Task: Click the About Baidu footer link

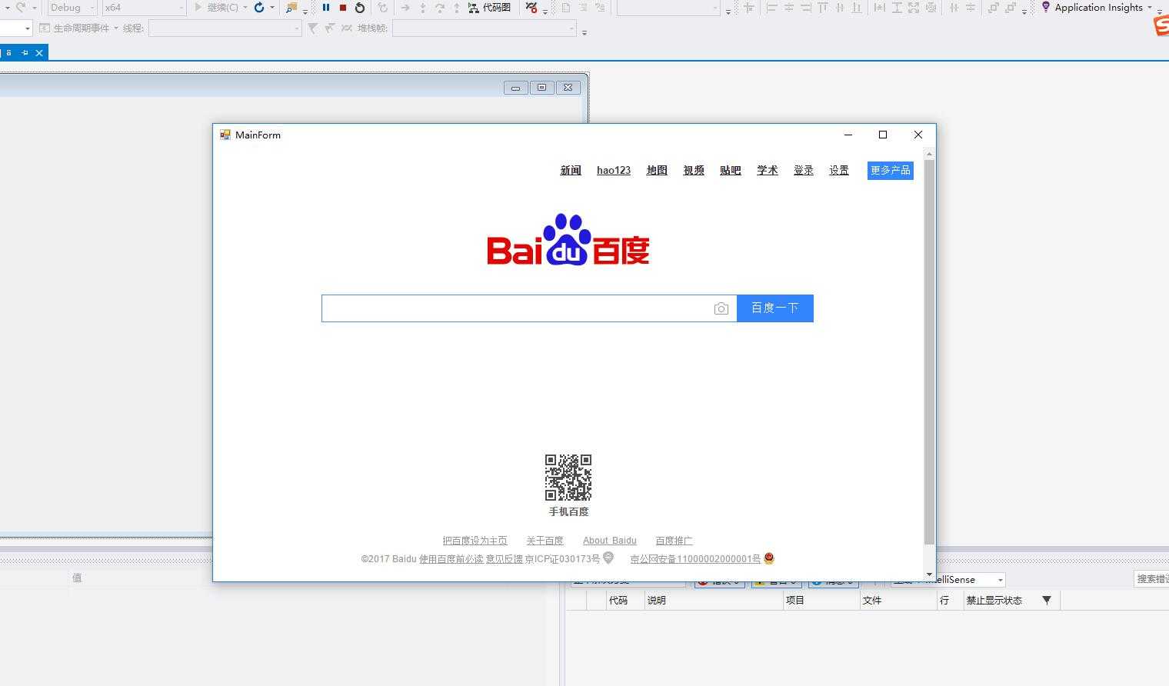Action: click(610, 541)
